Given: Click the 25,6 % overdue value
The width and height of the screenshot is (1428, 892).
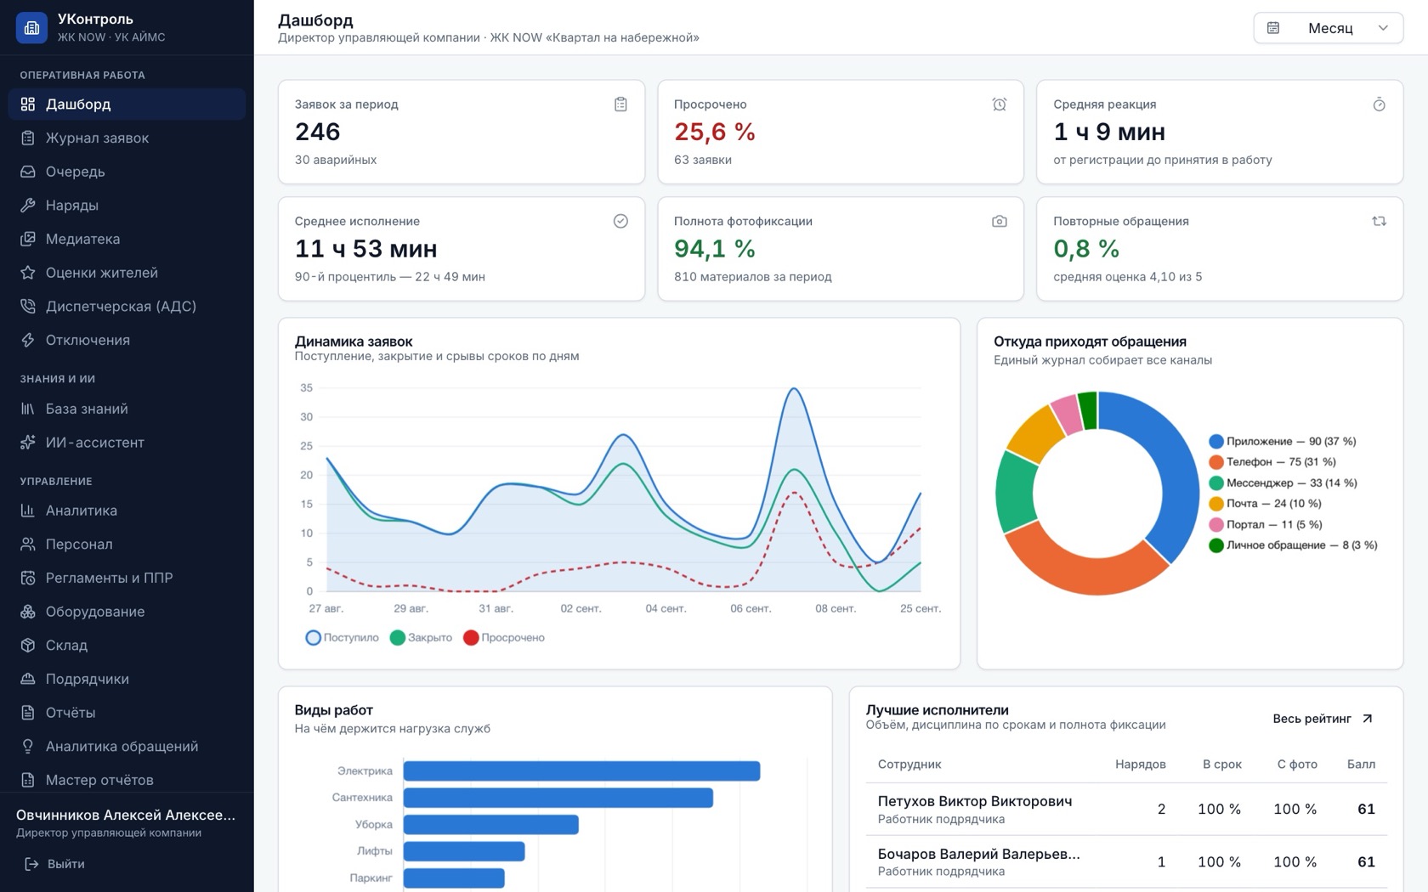Looking at the screenshot, I should 715,132.
